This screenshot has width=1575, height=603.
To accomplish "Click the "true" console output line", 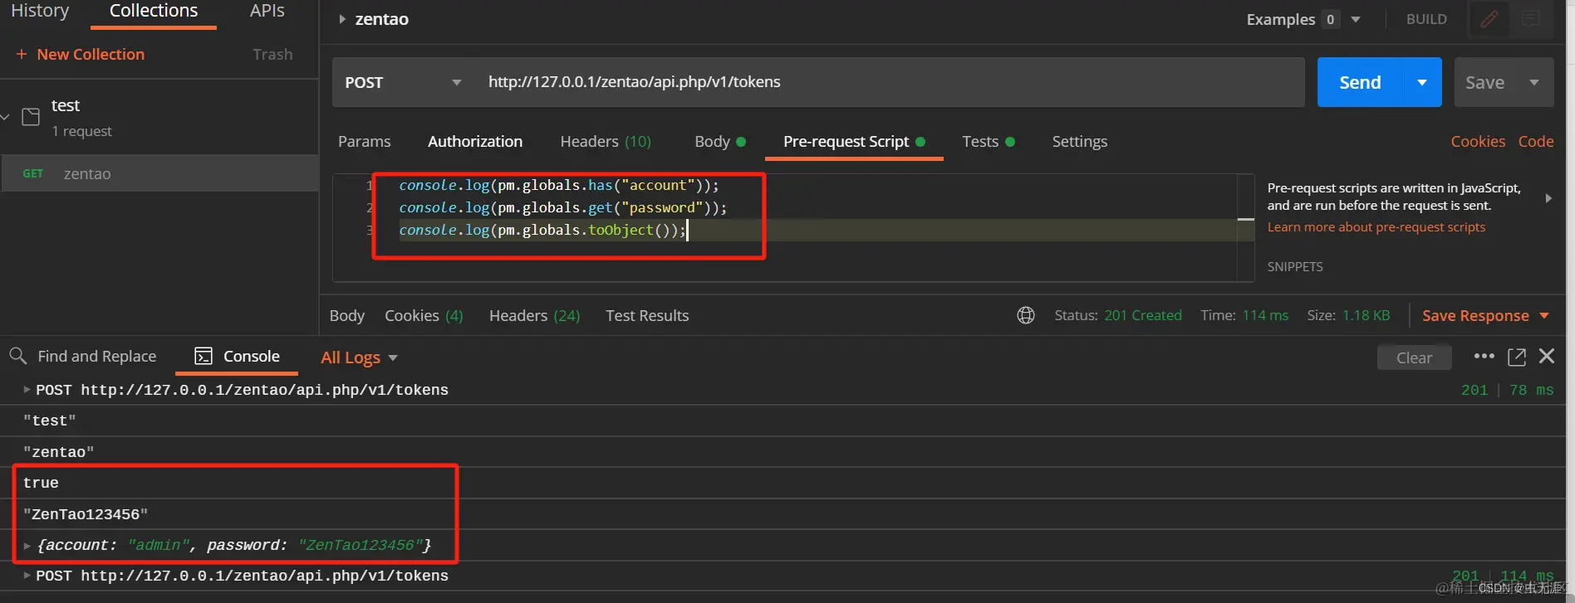I will coord(41,483).
